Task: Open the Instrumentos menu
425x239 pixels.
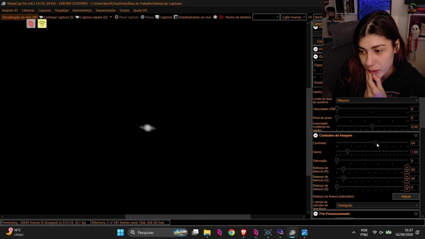Action: click(x=82, y=10)
